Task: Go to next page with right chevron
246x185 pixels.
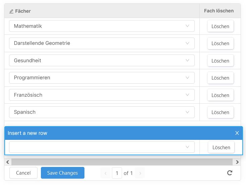Action: tap(140, 173)
